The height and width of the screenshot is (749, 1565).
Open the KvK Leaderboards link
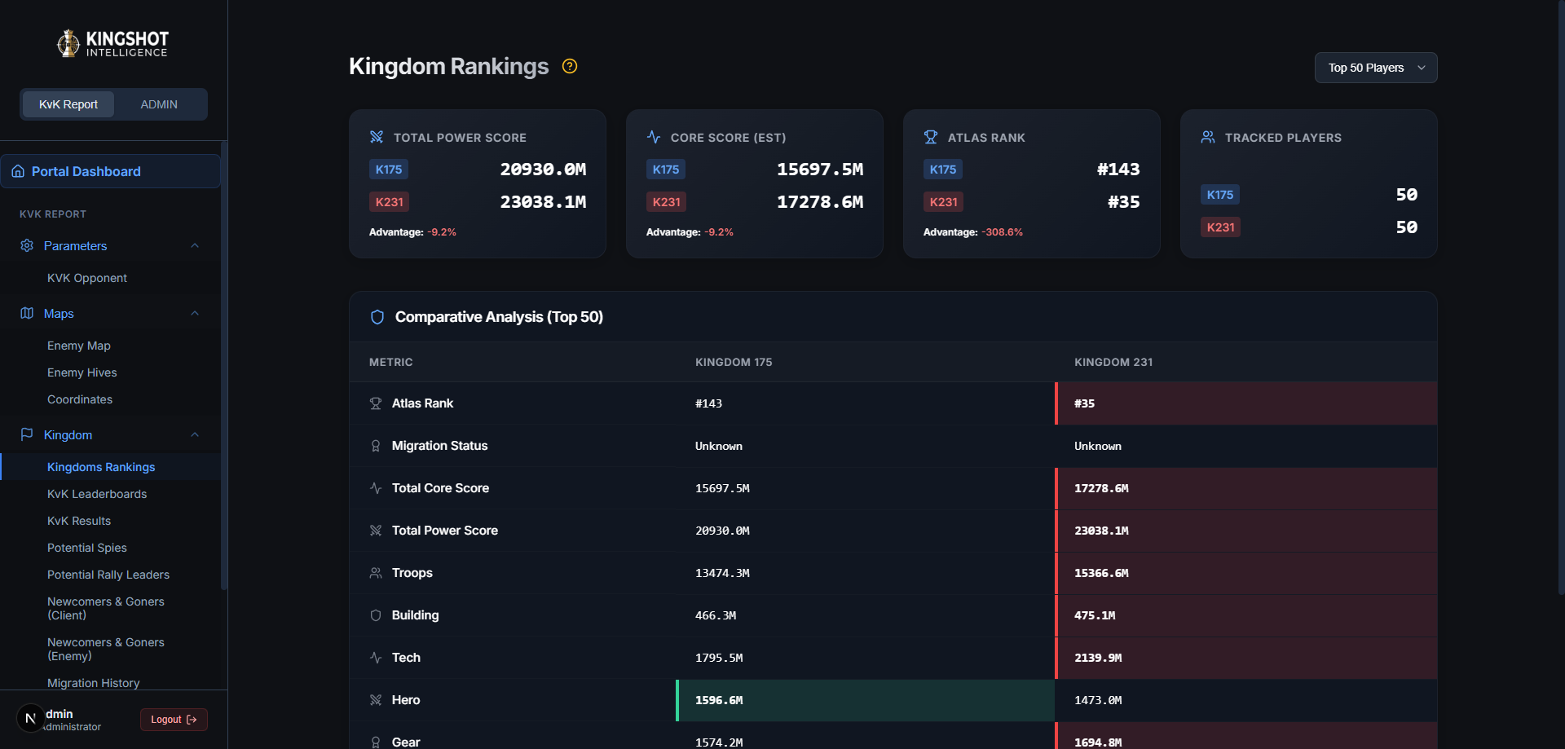coord(97,494)
